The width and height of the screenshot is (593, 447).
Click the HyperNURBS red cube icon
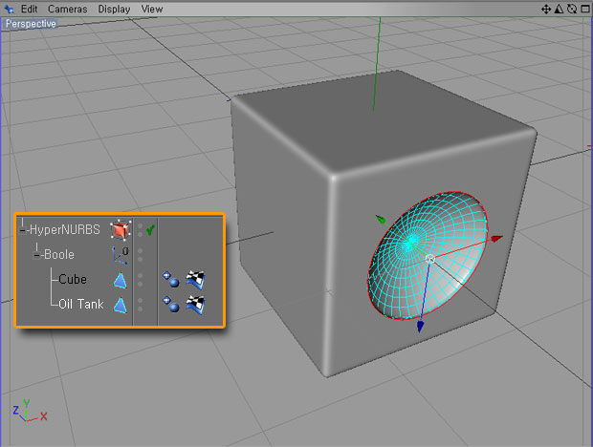[x=121, y=229]
